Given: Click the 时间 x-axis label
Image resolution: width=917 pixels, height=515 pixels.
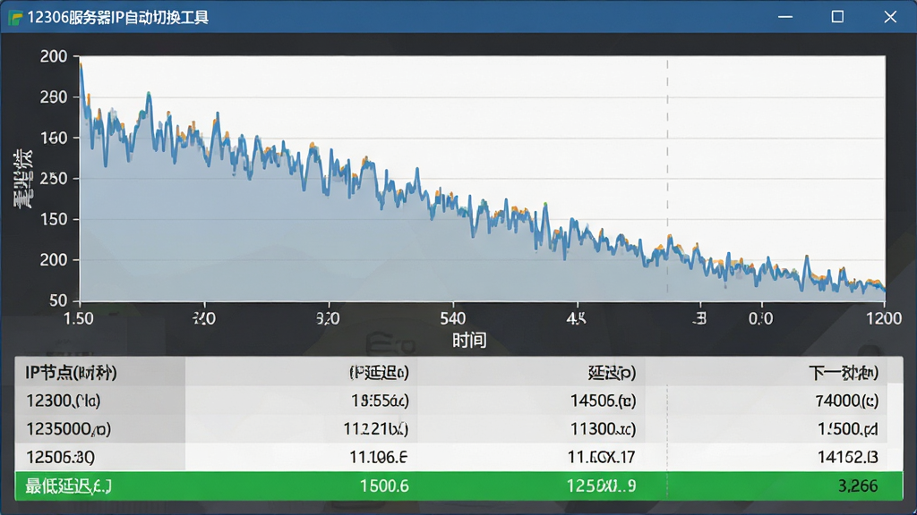Looking at the screenshot, I should click(469, 340).
